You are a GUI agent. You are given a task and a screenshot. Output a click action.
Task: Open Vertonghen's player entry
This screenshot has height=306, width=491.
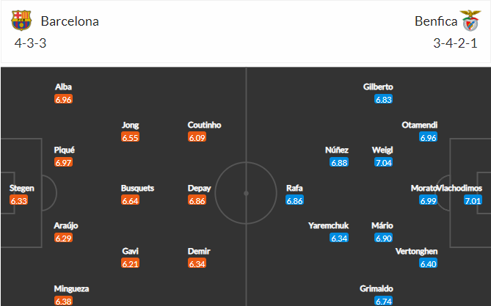click(416, 251)
